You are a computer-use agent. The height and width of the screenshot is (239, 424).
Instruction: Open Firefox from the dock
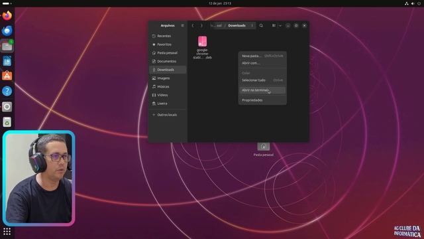7,15
